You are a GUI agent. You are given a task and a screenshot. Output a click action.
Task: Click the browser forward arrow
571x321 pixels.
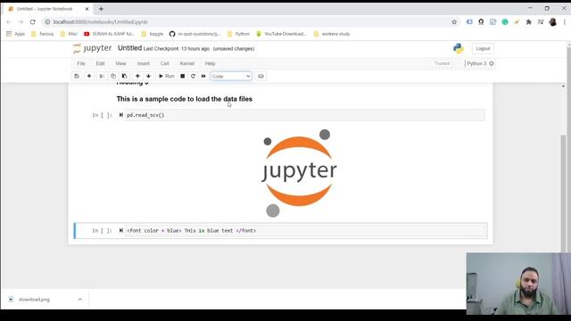click(x=21, y=21)
